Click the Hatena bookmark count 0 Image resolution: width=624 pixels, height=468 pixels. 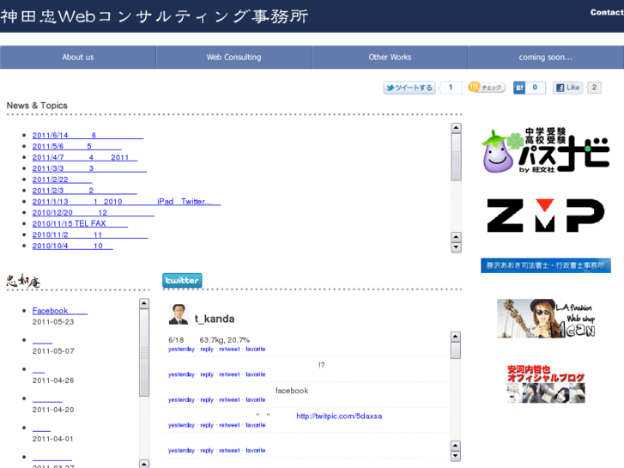[x=535, y=88]
